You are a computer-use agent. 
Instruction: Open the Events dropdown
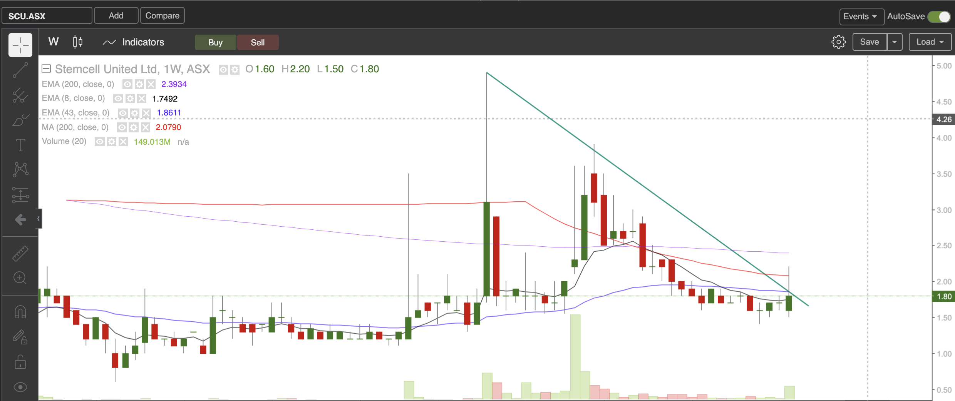(x=861, y=16)
